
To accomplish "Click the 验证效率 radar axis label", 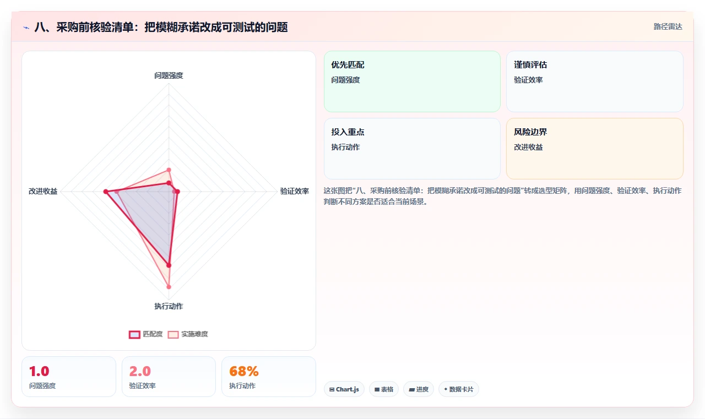I will pos(295,192).
